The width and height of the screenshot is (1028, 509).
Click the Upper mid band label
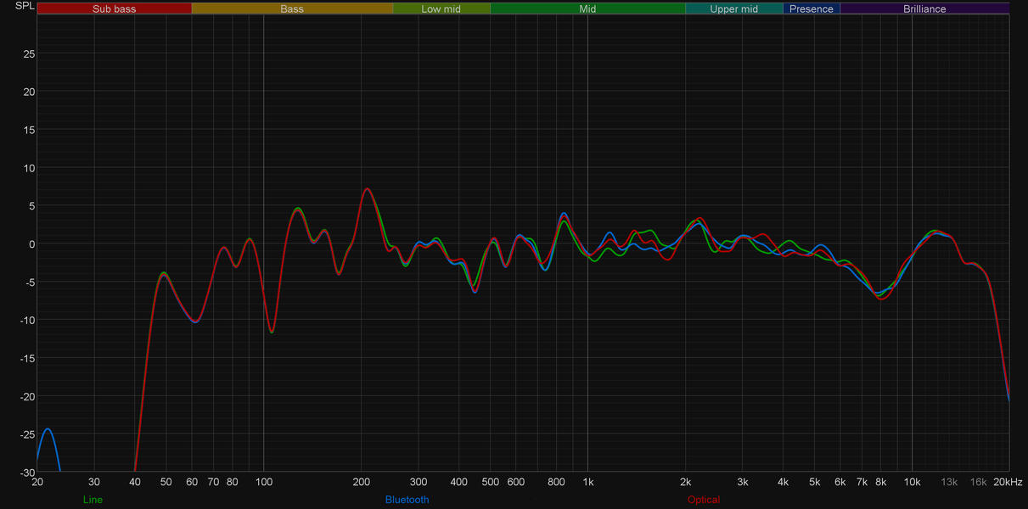pos(734,9)
